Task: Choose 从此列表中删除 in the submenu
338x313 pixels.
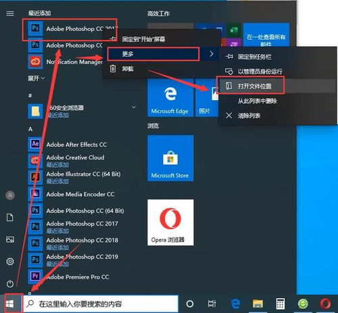Action: 278,101
